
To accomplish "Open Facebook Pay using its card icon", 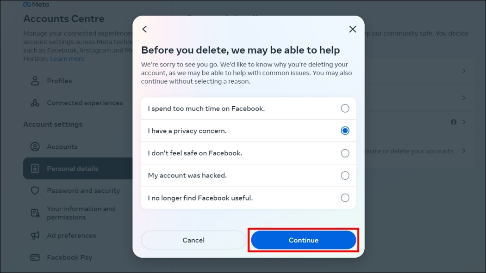I will [35, 257].
